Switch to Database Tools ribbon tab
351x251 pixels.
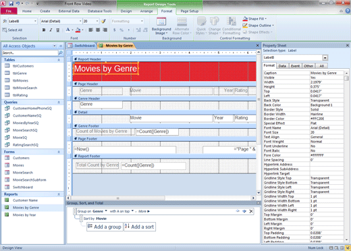100,11
